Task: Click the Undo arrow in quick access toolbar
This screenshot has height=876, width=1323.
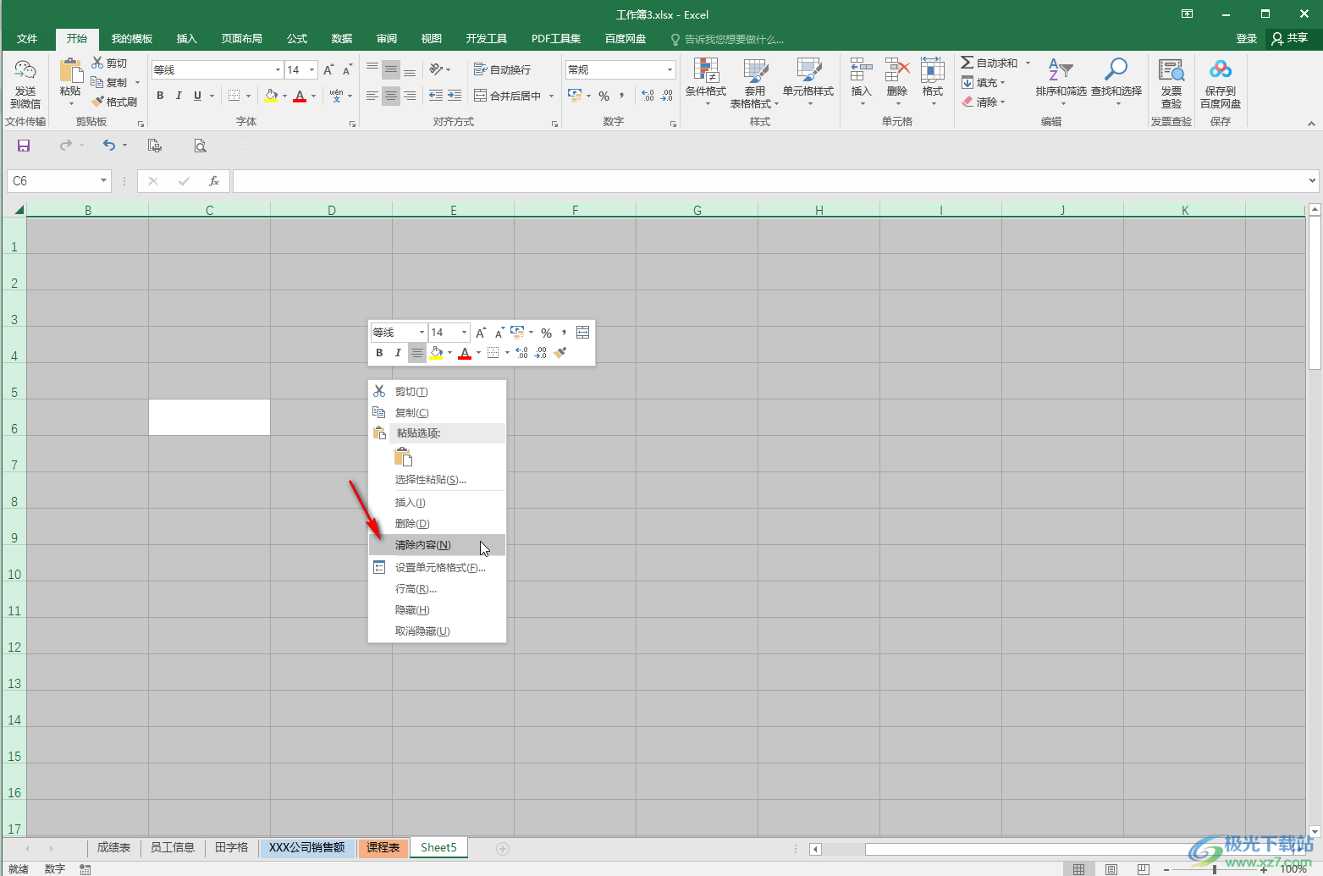Action: point(108,146)
